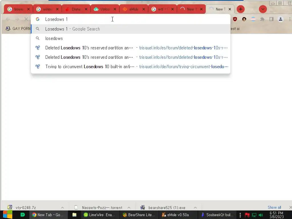292x219 pixels.
Task: Open the bearshare525 (1).exe download
Action: point(167,208)
